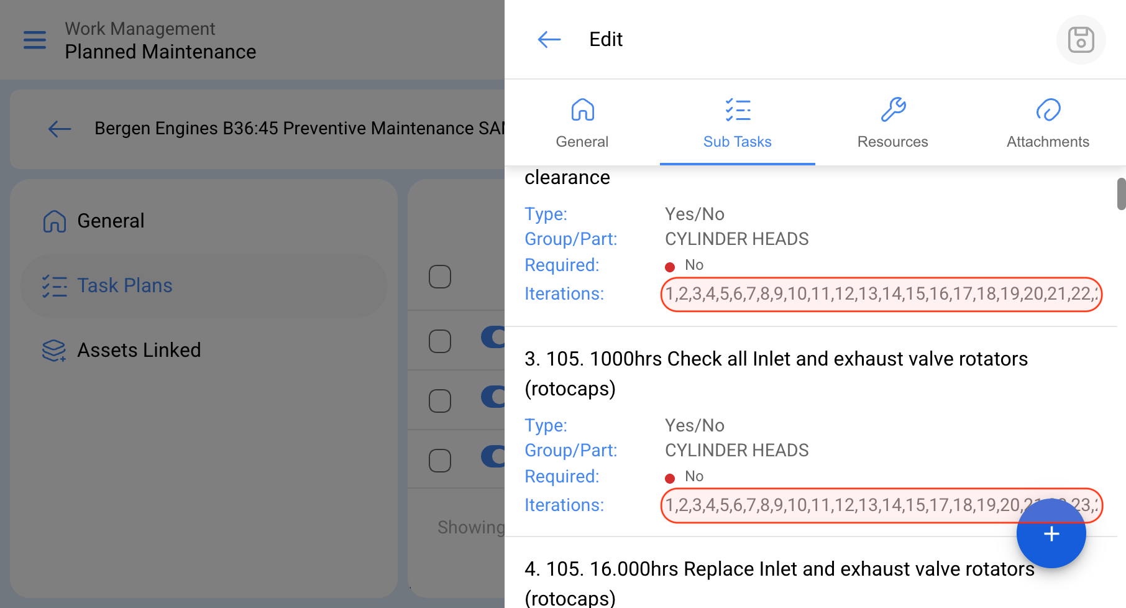Click the save disk icon

click(x=1081, y=40)
